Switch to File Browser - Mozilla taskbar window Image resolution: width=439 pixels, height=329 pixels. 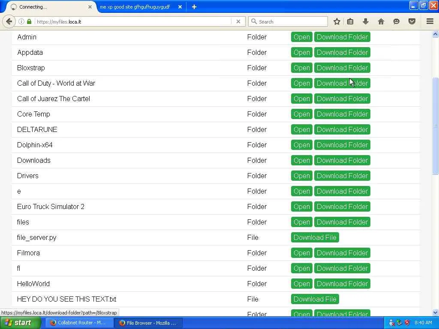(x=148, y=323)
